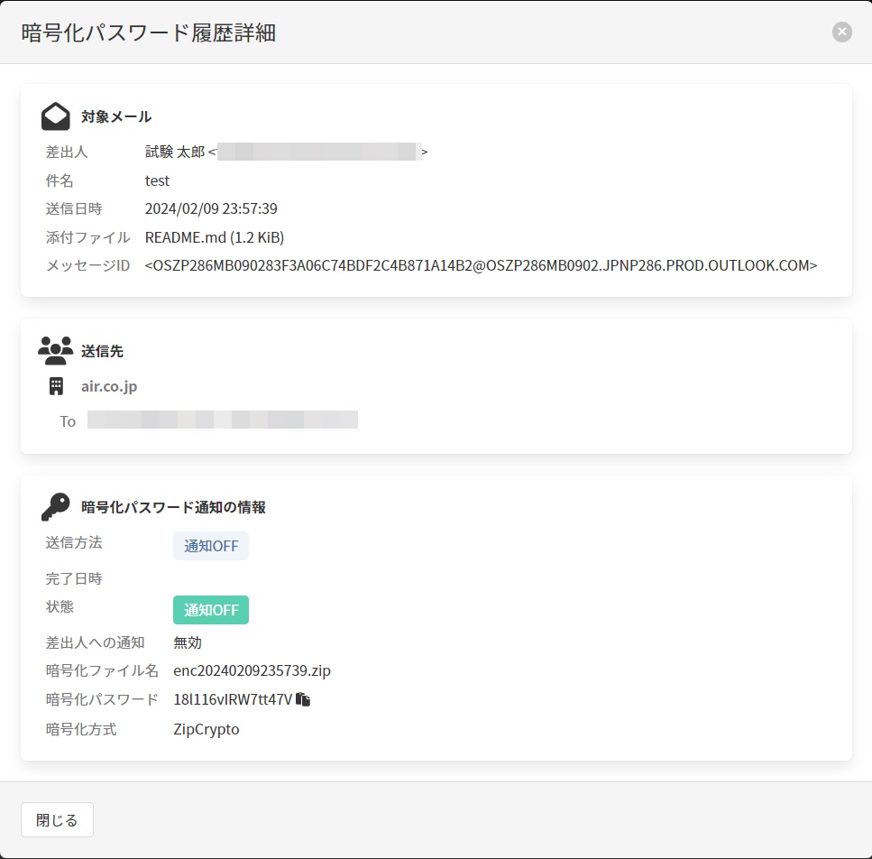The image size is (872, 859).
Task: Click the dialog title 暗号化パスワード履歴詳細
Action: click(x=148, y=33)
